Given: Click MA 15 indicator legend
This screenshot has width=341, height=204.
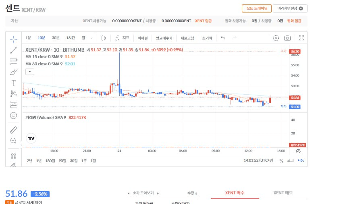Looking at the screenshot, I should coord(50,56).
